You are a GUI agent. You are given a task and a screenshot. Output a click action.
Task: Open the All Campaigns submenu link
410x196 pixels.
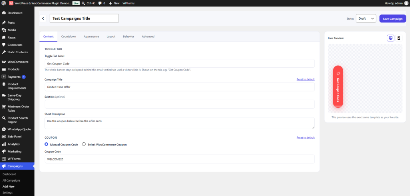[x=11, y=180]
